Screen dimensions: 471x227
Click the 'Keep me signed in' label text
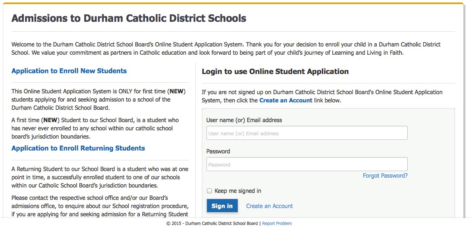(238, 191)
